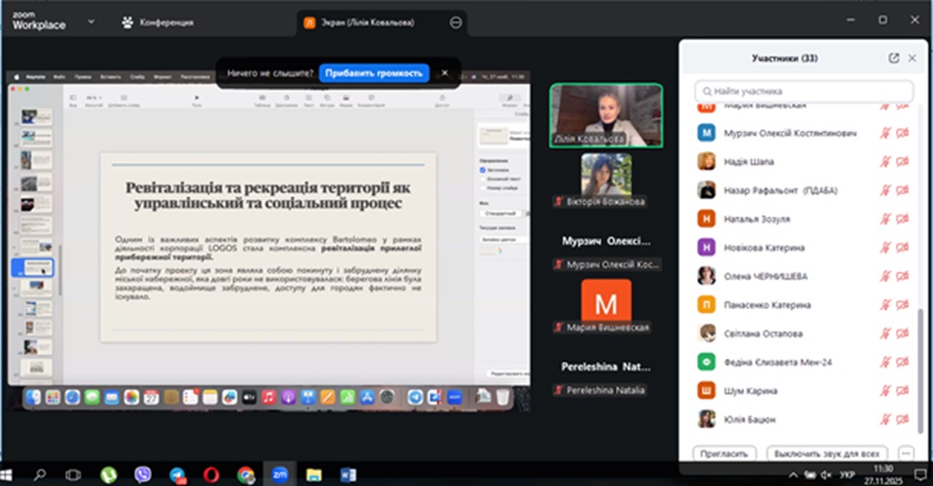Click the Прибавить громкость button

click(374, 72)
